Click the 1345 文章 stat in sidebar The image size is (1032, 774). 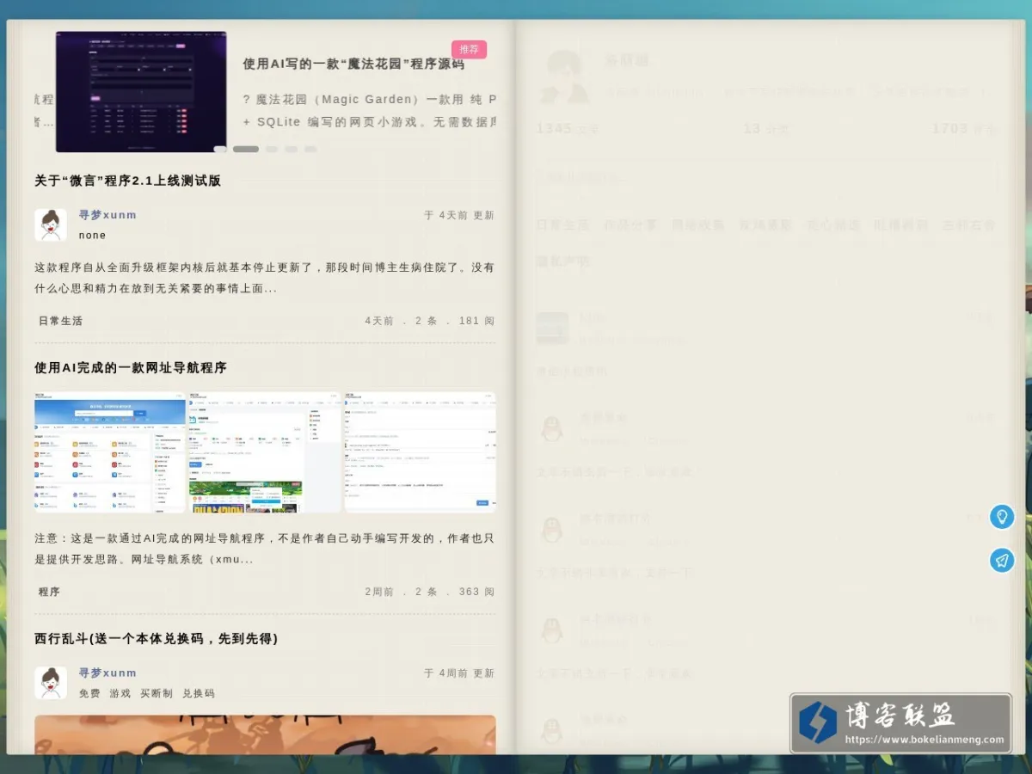(568, 129)
